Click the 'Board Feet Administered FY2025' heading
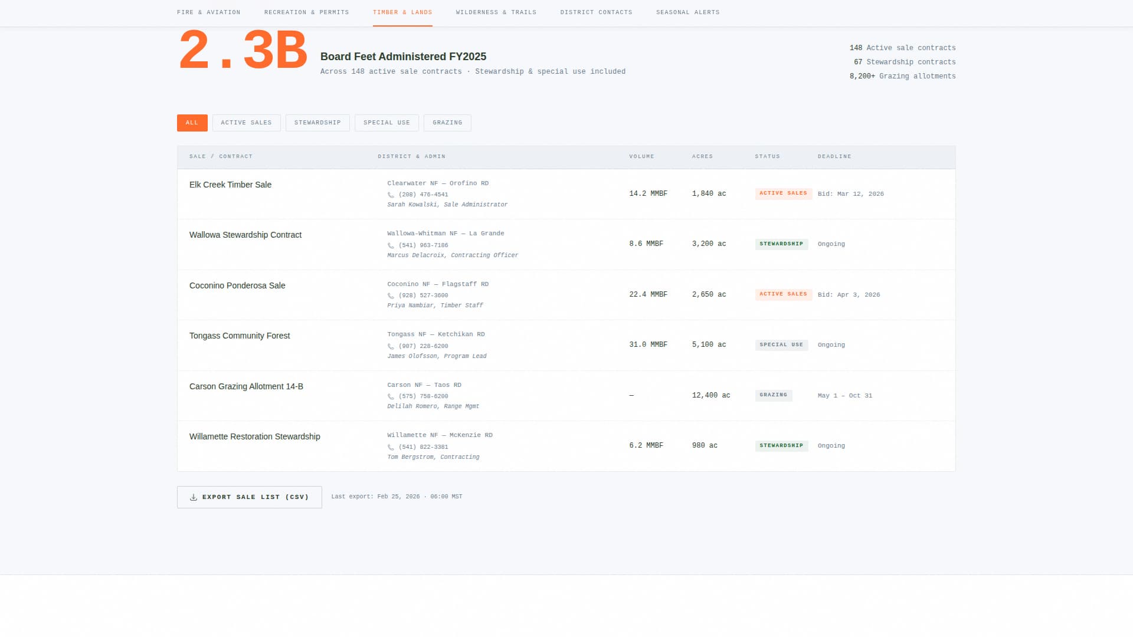The height and width of the screenshot is (637, 1133). (403, 57)
